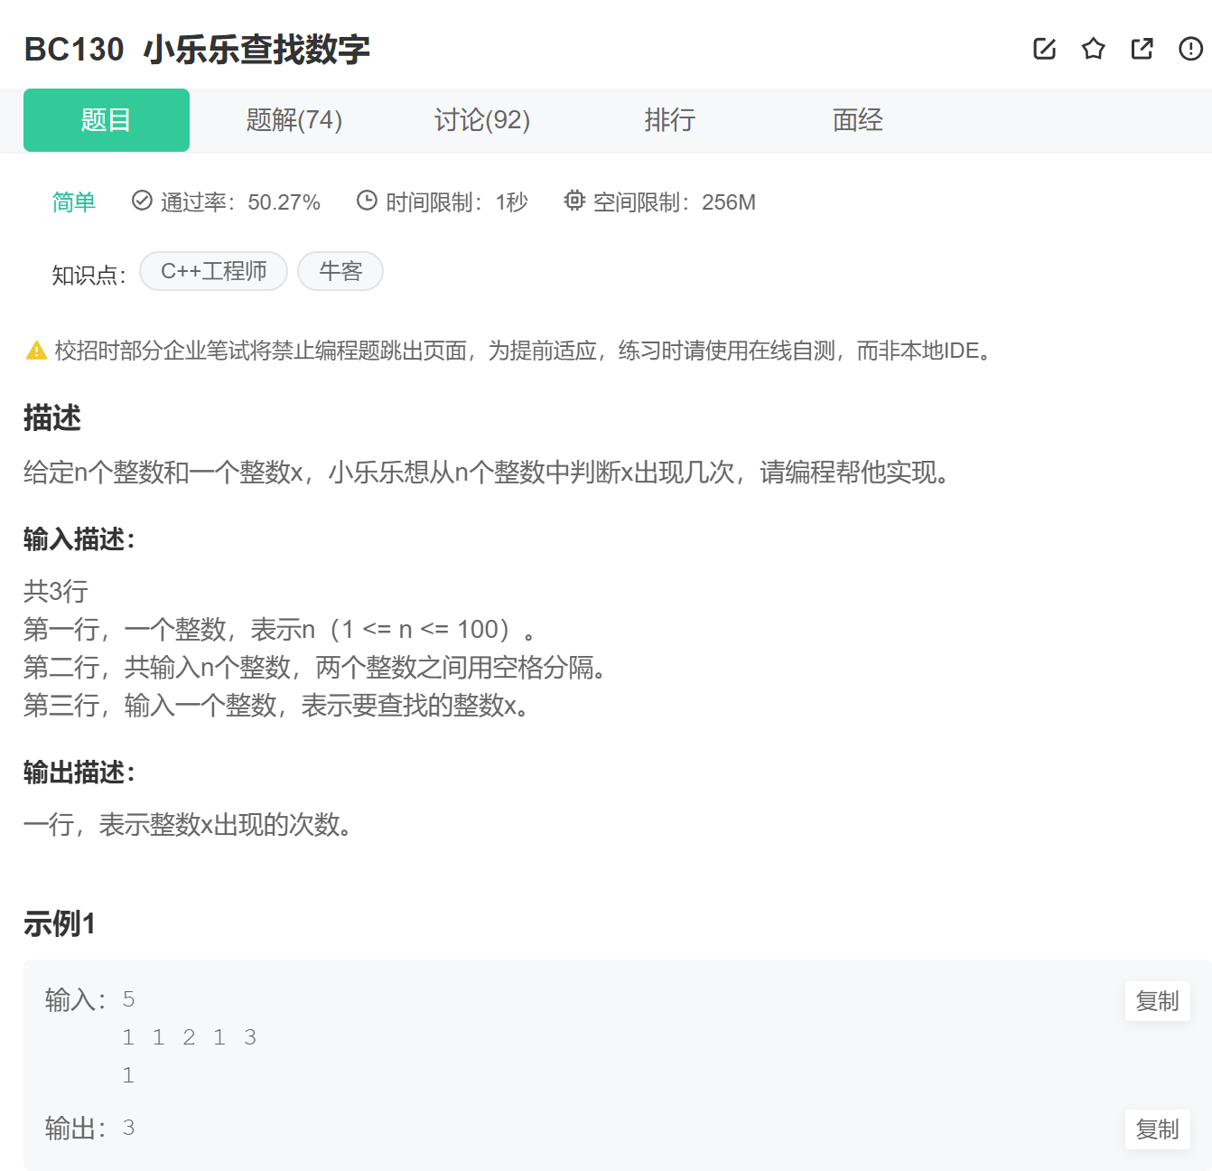The height and width of the screenshot is (1171, 1212).
Task: Click the 知识点 label
Action: coord(89,275)
